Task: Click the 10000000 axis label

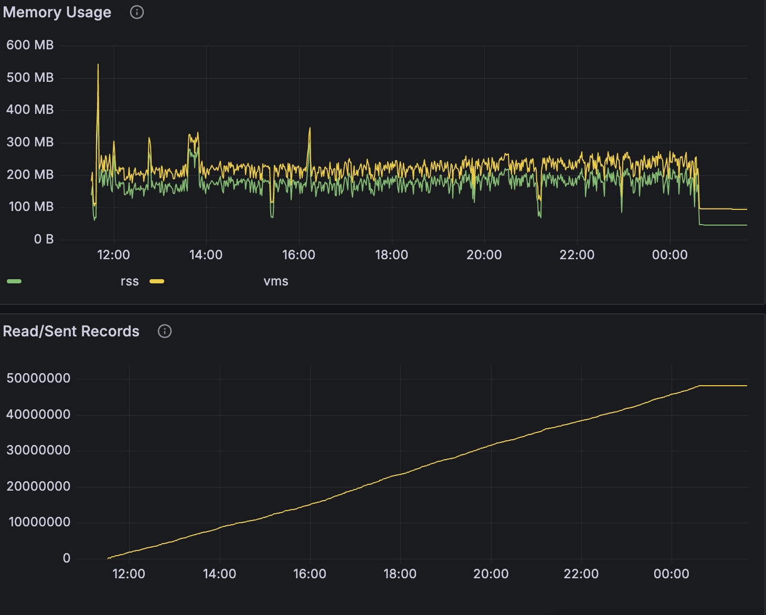Action: click(39, 522)
